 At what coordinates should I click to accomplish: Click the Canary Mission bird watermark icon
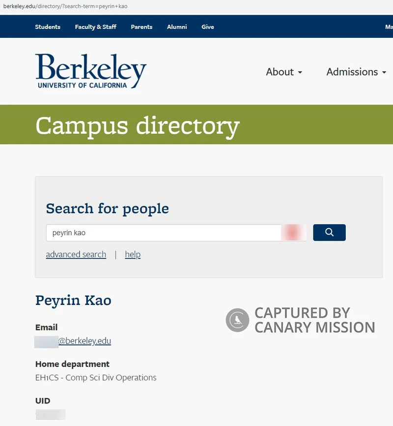pyautogui.click(x=237, y=320)
